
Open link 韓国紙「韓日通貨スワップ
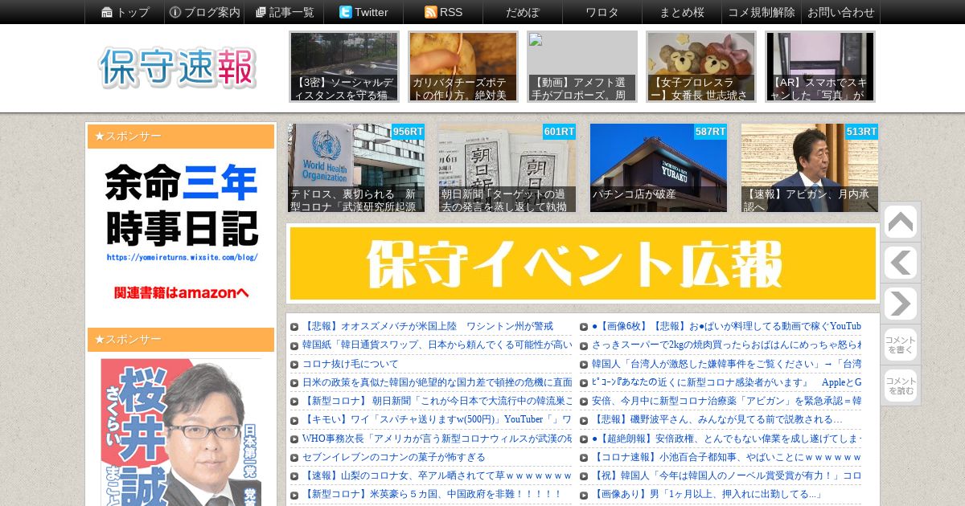(437, 345)
